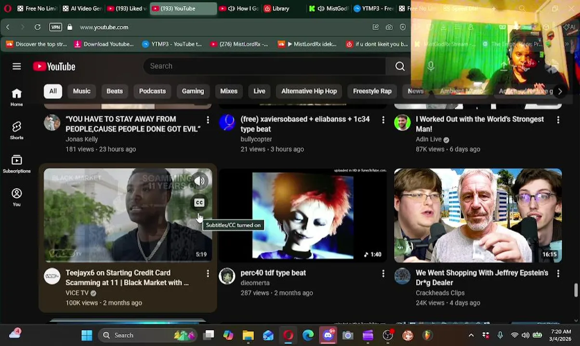The image size is (580, 346).
Task: Open more options for xaviersobased type beat
Action: 383,120
